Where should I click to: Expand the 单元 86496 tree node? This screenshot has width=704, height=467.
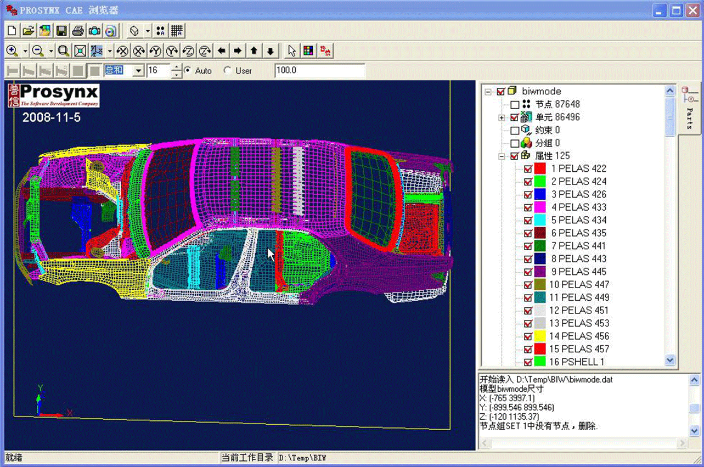(x=502, y=117)
